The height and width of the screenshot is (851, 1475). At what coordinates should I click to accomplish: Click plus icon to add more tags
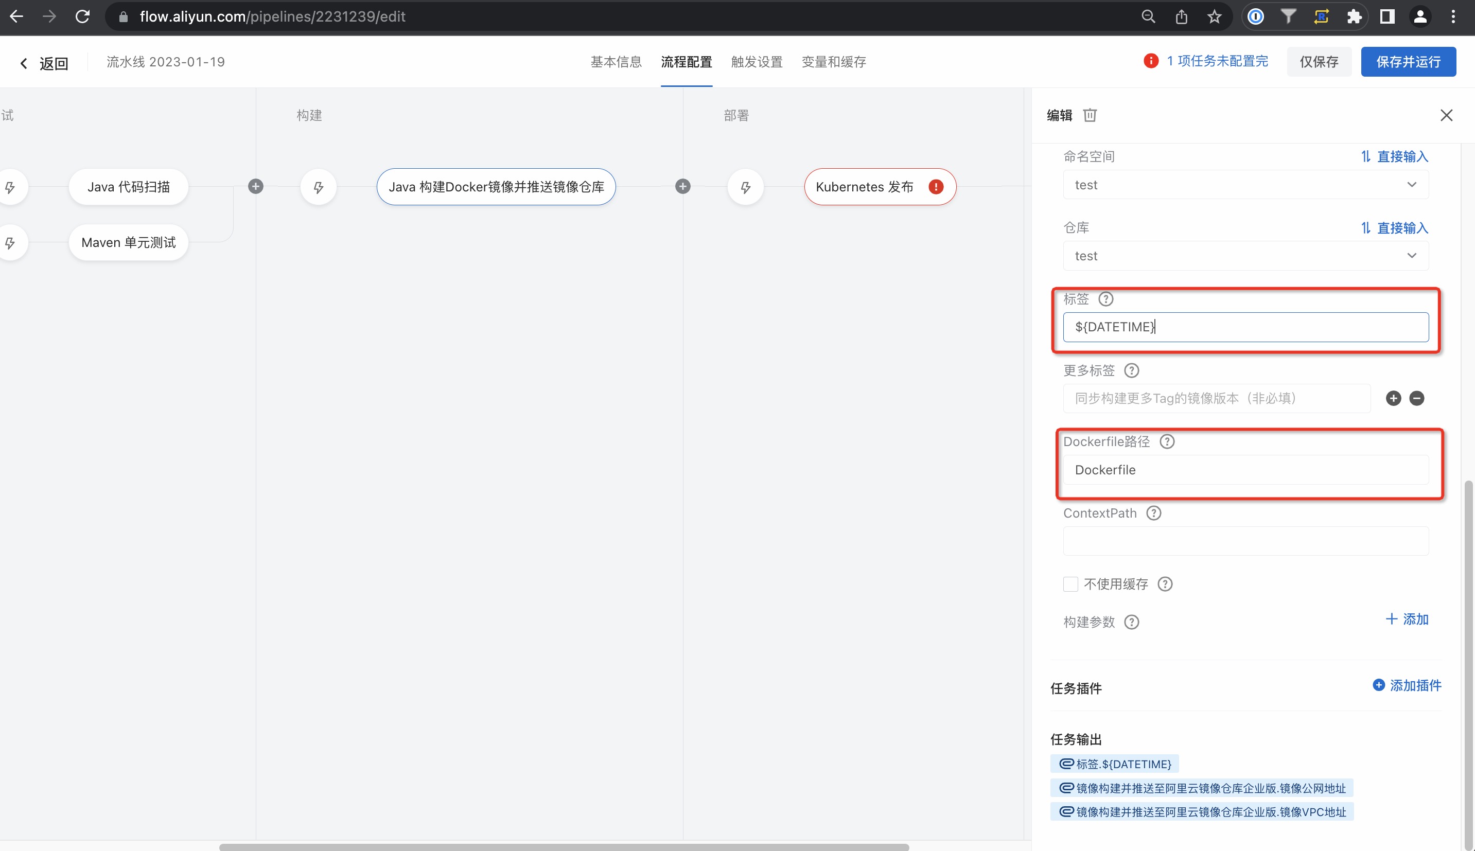click(1393, 399)
